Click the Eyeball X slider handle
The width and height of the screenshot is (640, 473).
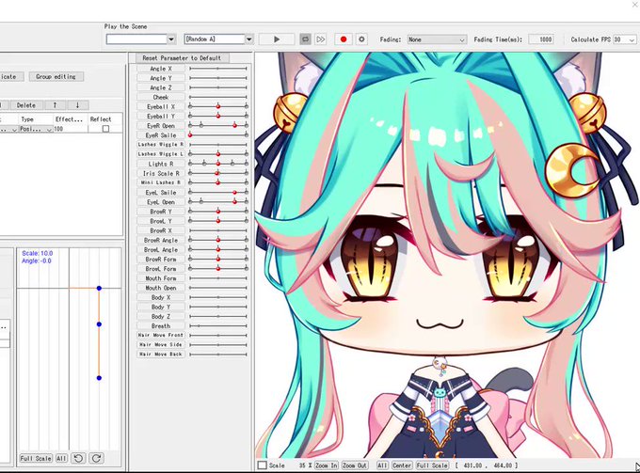[218, 106]
